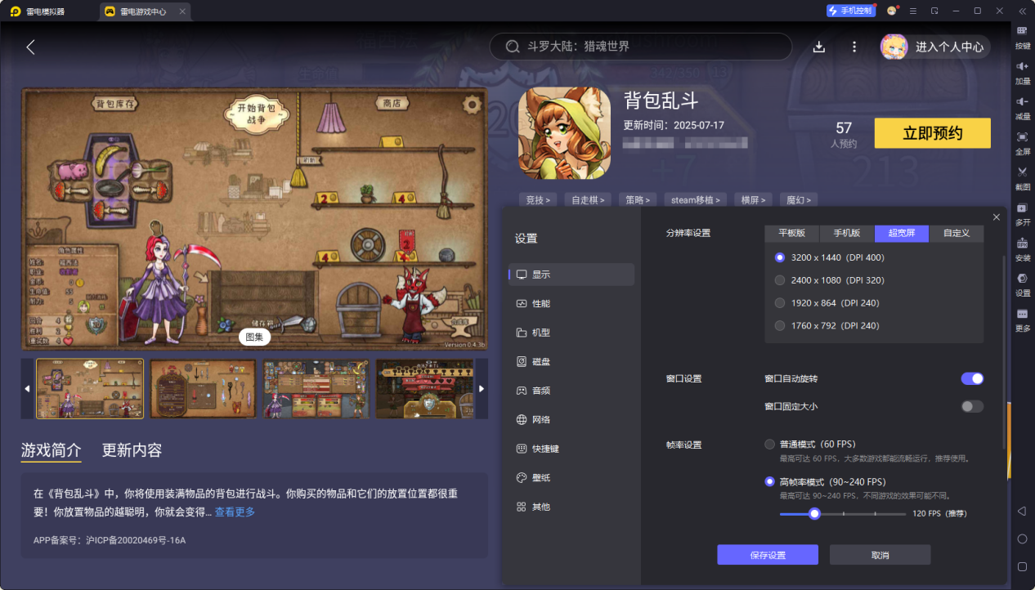Open 机型 settings section

coord(571,333)
